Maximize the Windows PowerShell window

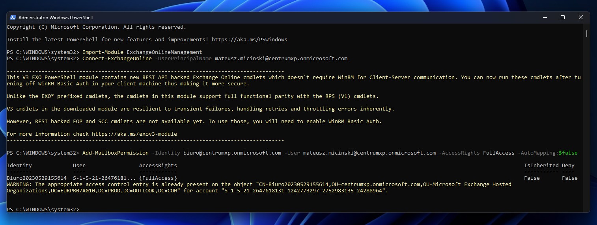pyautogui.click(x=563, y=17)
